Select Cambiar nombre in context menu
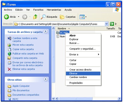123x109 pixels. (x=83, y=77)
